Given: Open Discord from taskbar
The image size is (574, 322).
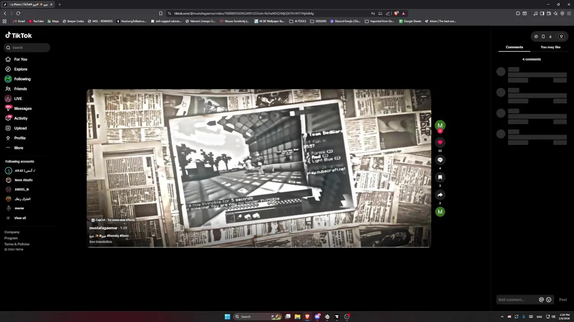Looking at the screenshot, I should [317, 317].
